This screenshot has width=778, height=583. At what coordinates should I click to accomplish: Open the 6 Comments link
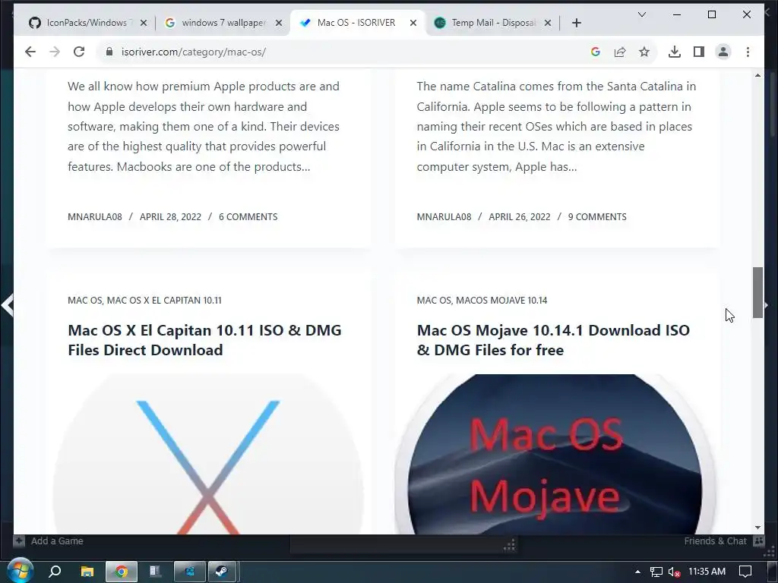pos(248,216)
